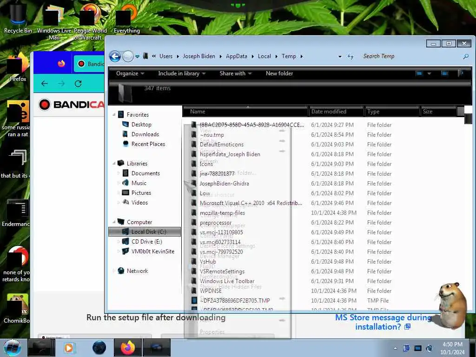Click the search magnifier icon
Screen dimensions: 476x357
pyautogui.click(x=466, y=56)
